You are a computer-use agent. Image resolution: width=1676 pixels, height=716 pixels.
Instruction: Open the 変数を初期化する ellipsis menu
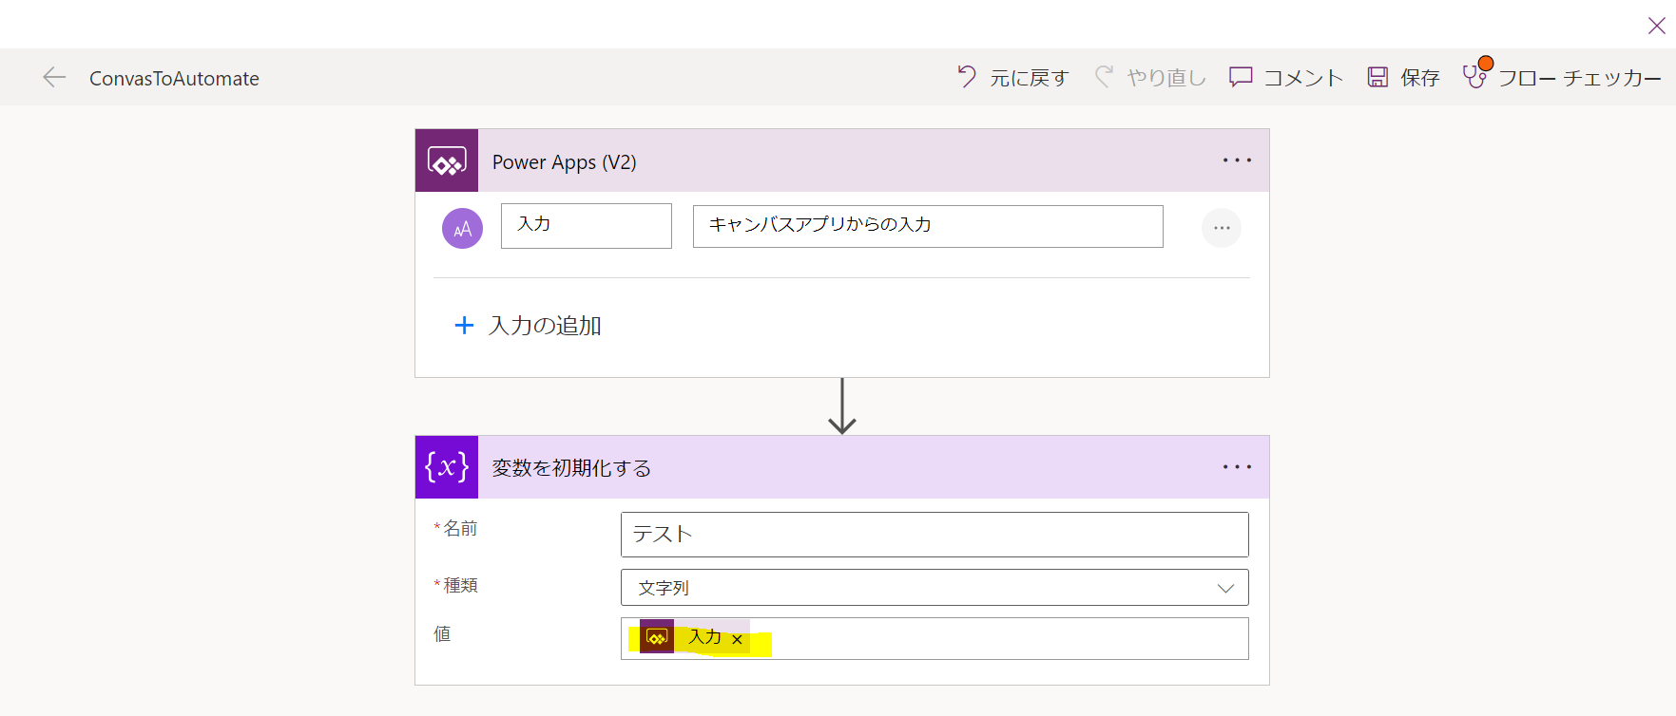pyautogui.click(x=1237, y=467)
